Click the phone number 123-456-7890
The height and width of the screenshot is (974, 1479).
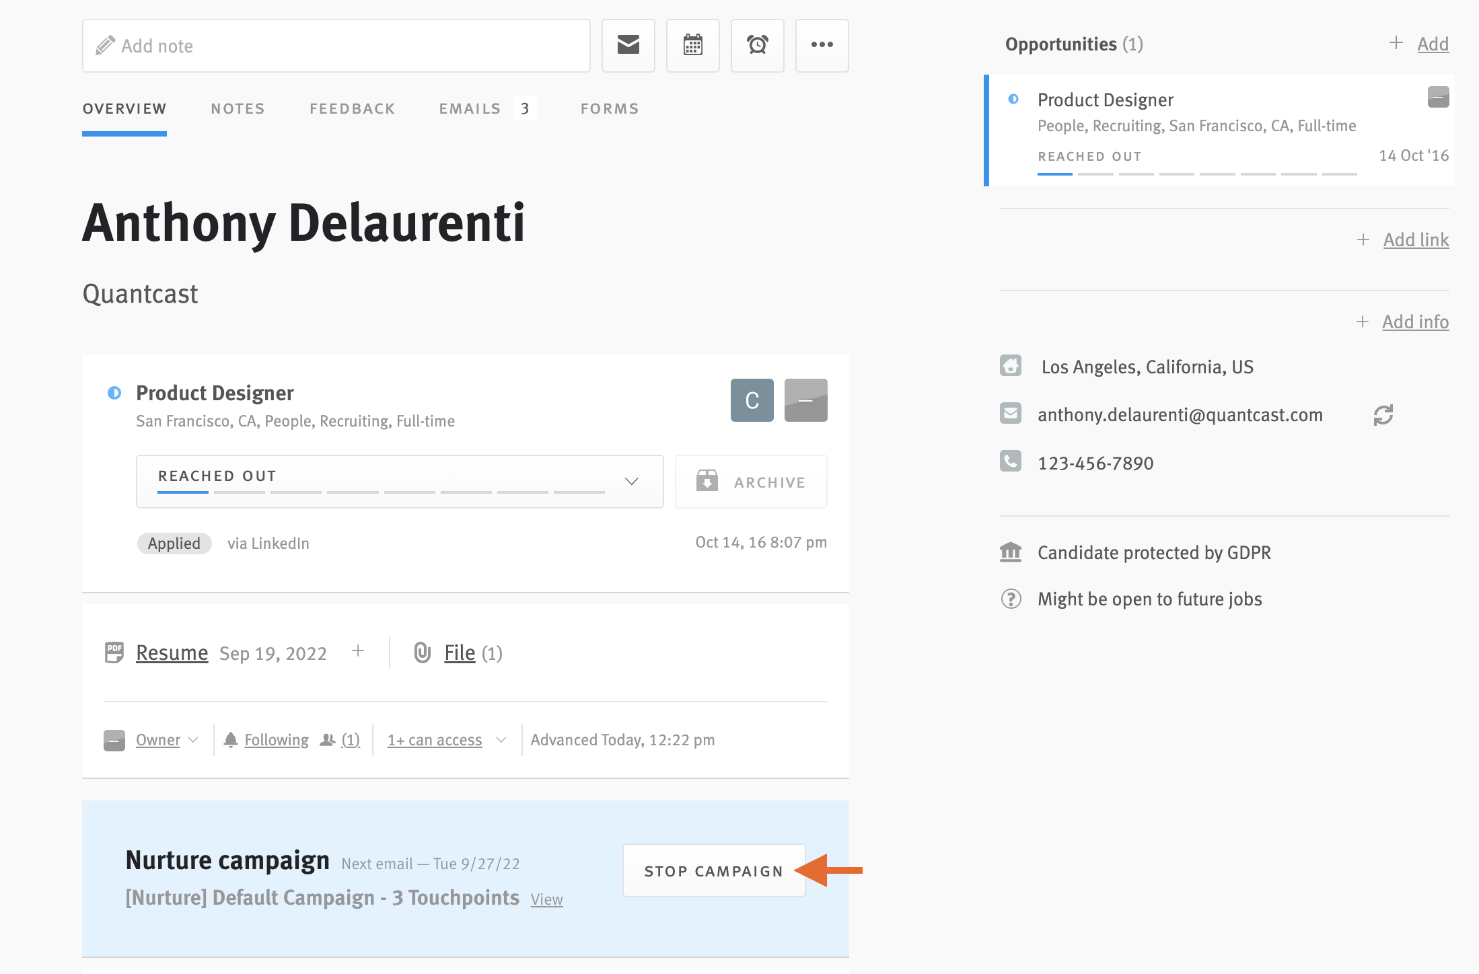[1095, 463]
